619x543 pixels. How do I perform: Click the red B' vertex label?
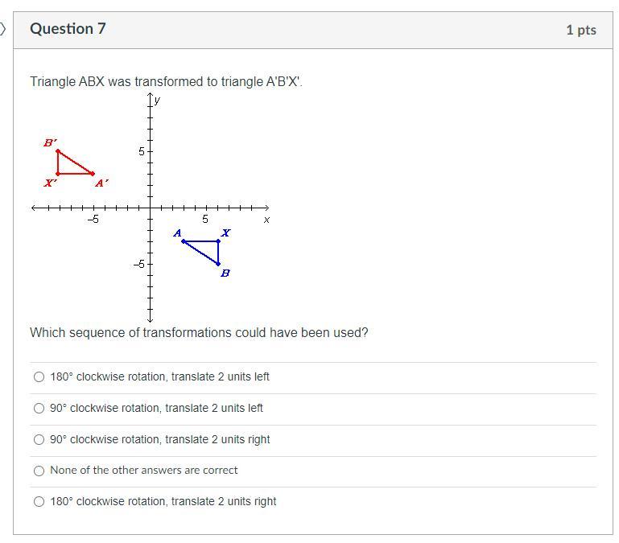coord(50,142)
